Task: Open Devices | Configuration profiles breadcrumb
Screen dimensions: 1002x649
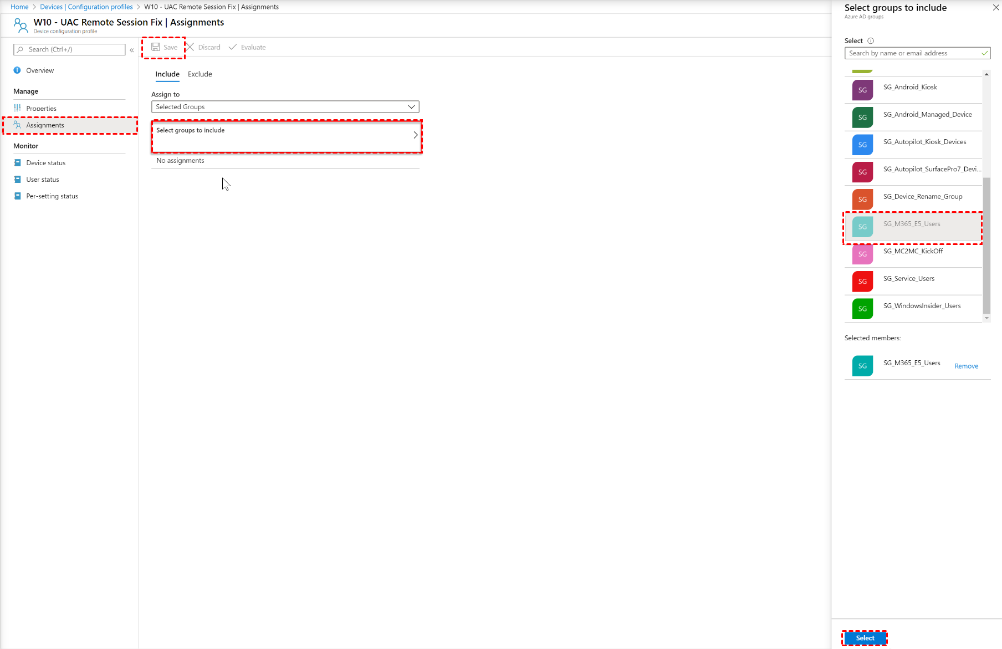Action: coord(86,7)
